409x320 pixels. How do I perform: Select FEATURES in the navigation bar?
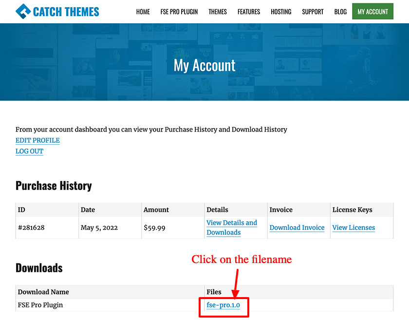249,12
